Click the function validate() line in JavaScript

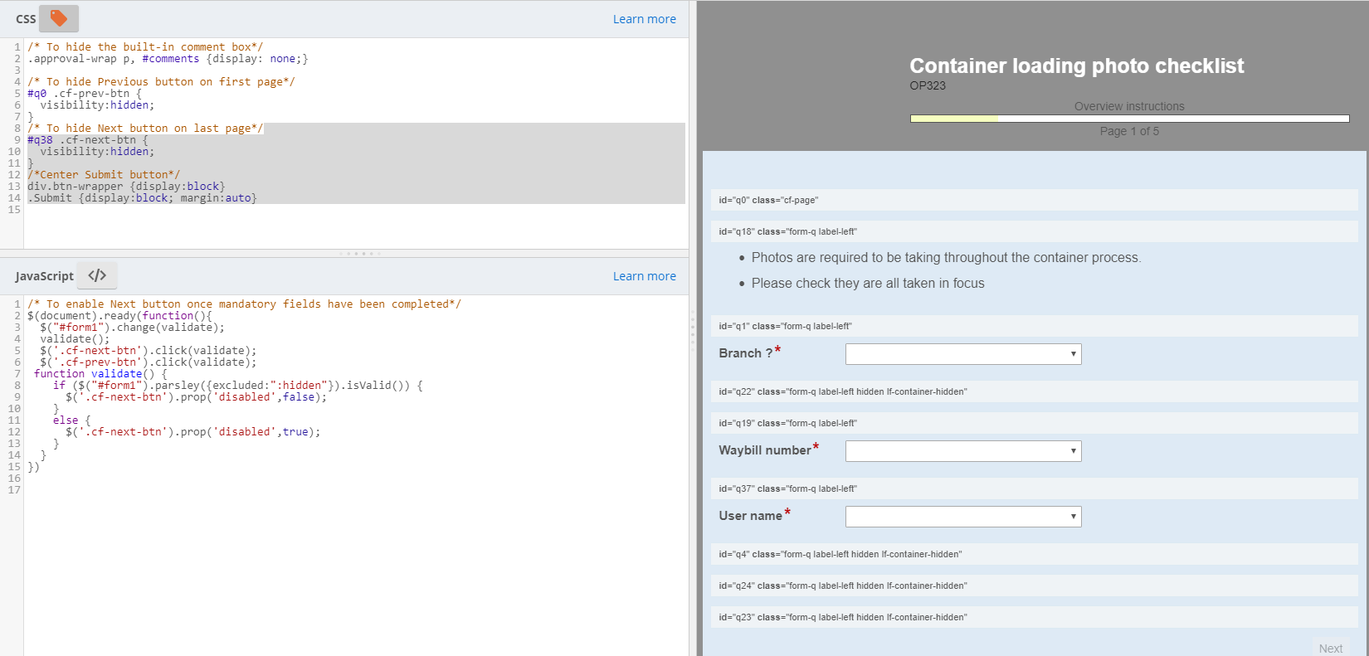click(100, 374)
